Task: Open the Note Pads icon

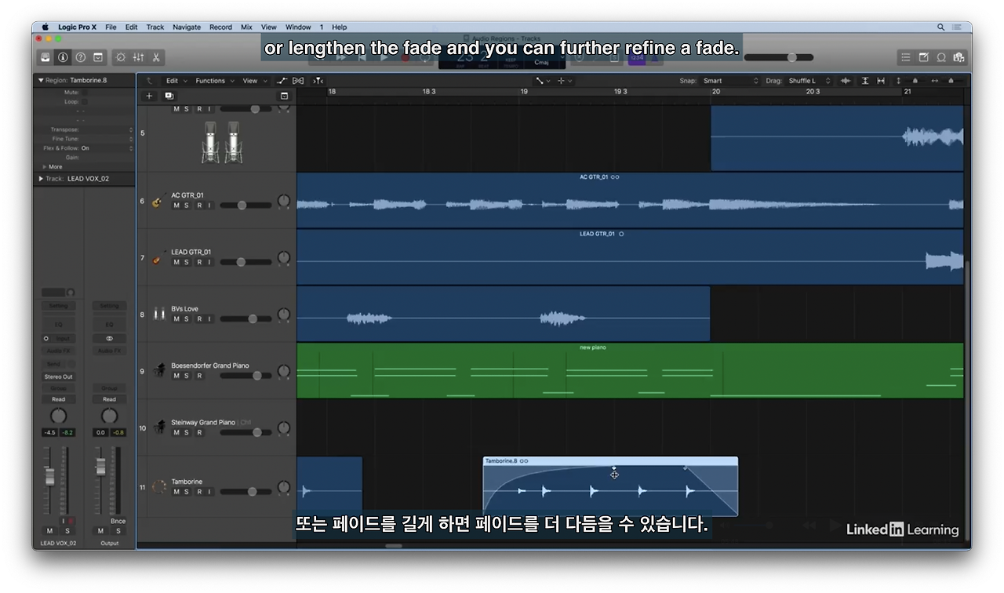Action: click(x=923, y=57)
